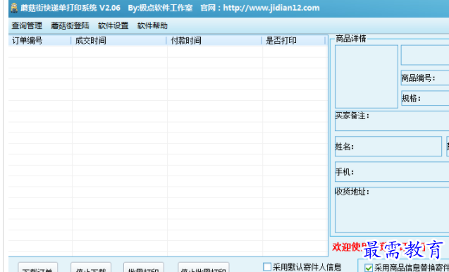Screen dimensions: 449x272
Task: Click the title text 蘑菇街快递单打印系统 V2.06
Action: tap(70, 8)
